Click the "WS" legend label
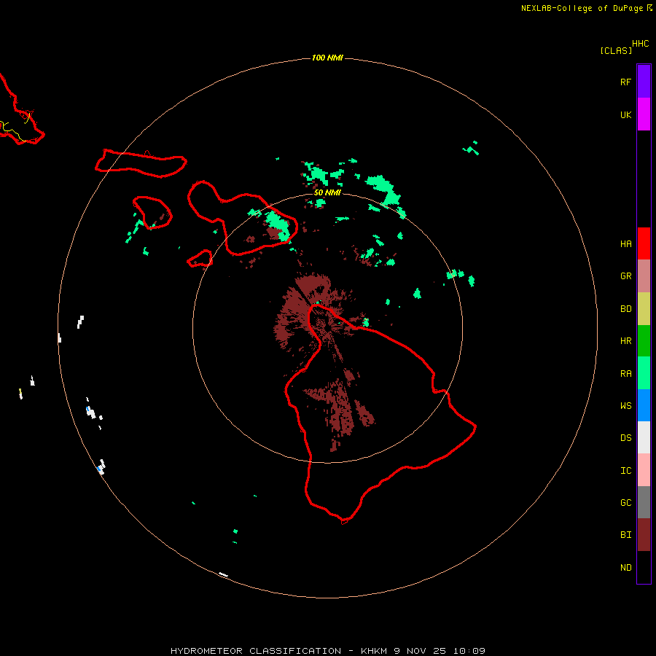Image resolution: width=656 pixels, height=656 pixels. click(625, 405)
